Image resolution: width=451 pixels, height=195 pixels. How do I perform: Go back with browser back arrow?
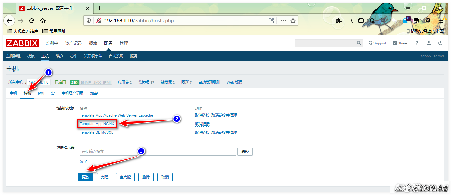pos(9,21)
